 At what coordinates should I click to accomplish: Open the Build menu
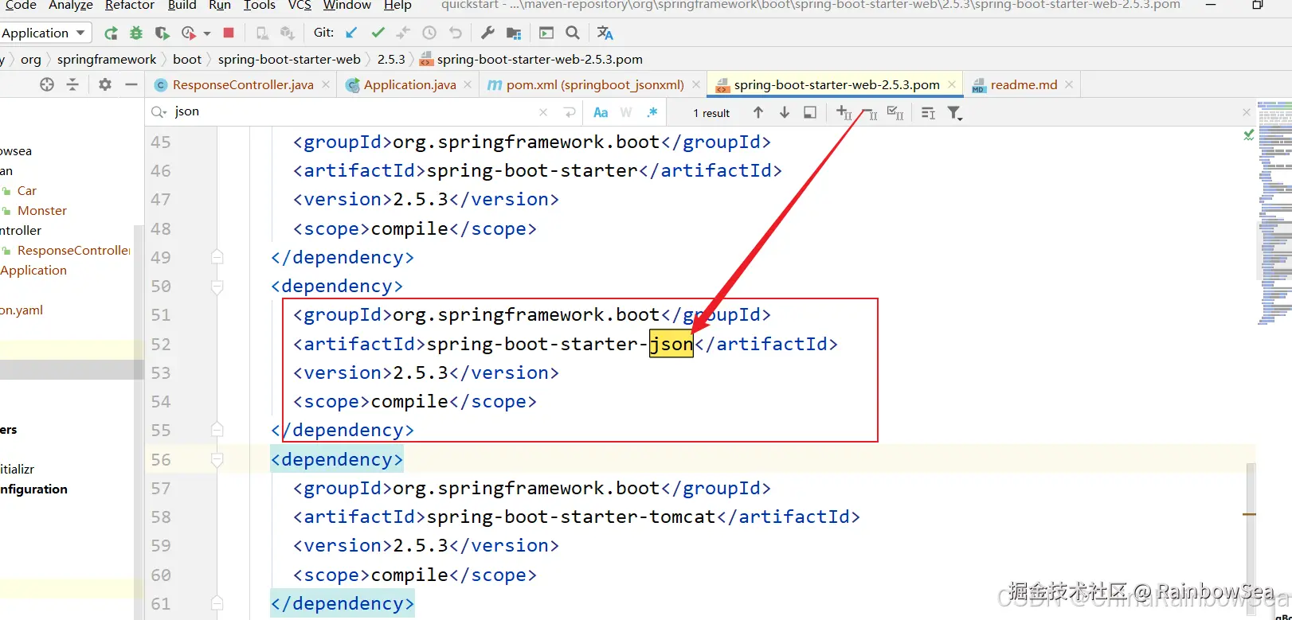(182, 6)
